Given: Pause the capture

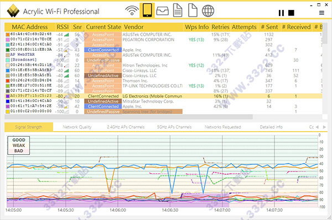Looking at the screenshot, I should point(281,13).
